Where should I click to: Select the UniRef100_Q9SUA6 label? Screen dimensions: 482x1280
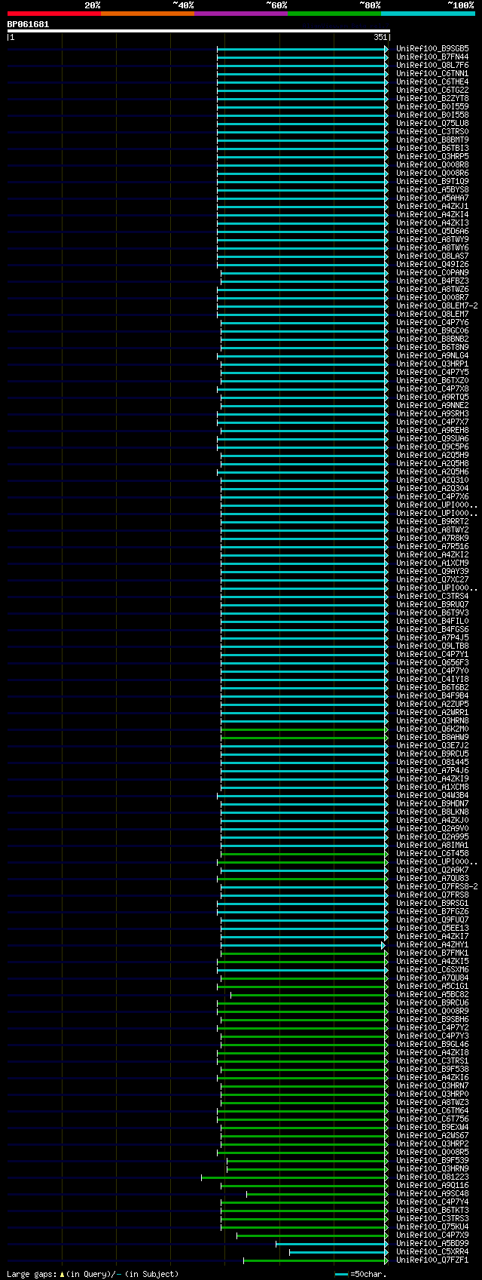pyautogui.click(x=432, y=439)
